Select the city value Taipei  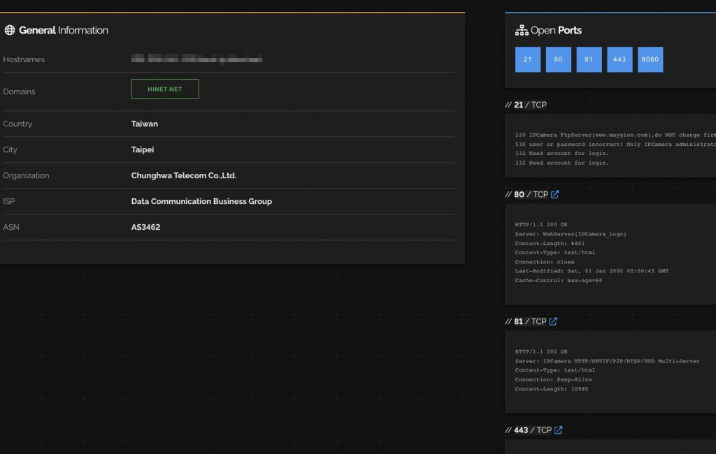pos(143,149)
